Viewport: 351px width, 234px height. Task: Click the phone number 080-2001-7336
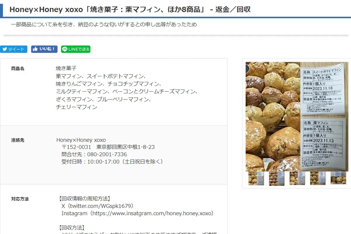pyautogui.click(x=107, y=154)
